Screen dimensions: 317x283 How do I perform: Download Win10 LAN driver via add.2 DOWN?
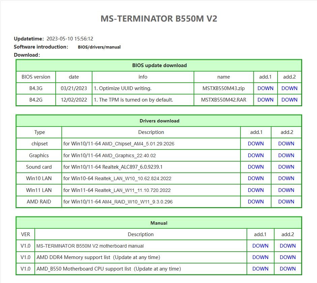286,178
